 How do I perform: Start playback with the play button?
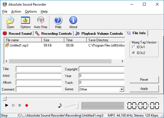tap(6, 105)
